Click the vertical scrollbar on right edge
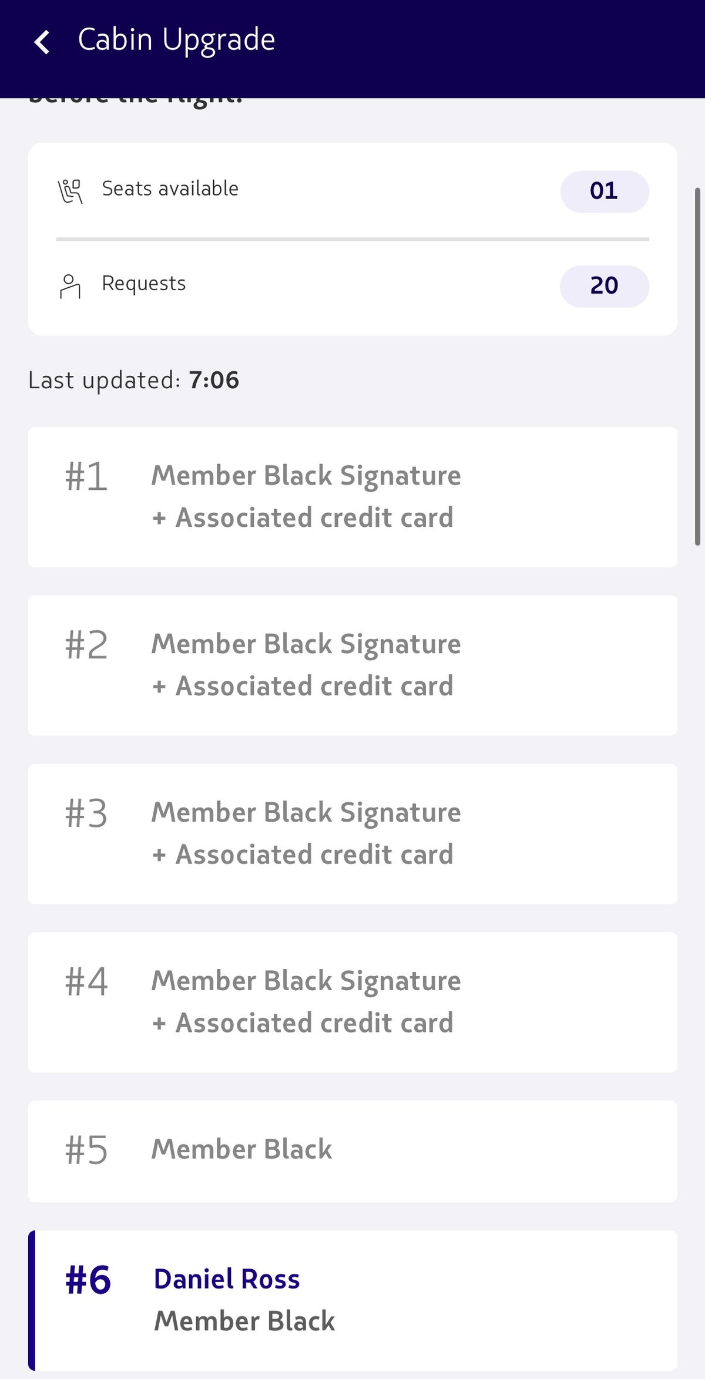Viewport: 705px width, 1379px height. pyautogui.click(x=697, y=366)
